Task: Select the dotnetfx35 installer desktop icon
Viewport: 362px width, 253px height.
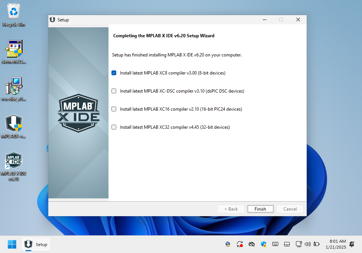Action: point(14,52)
